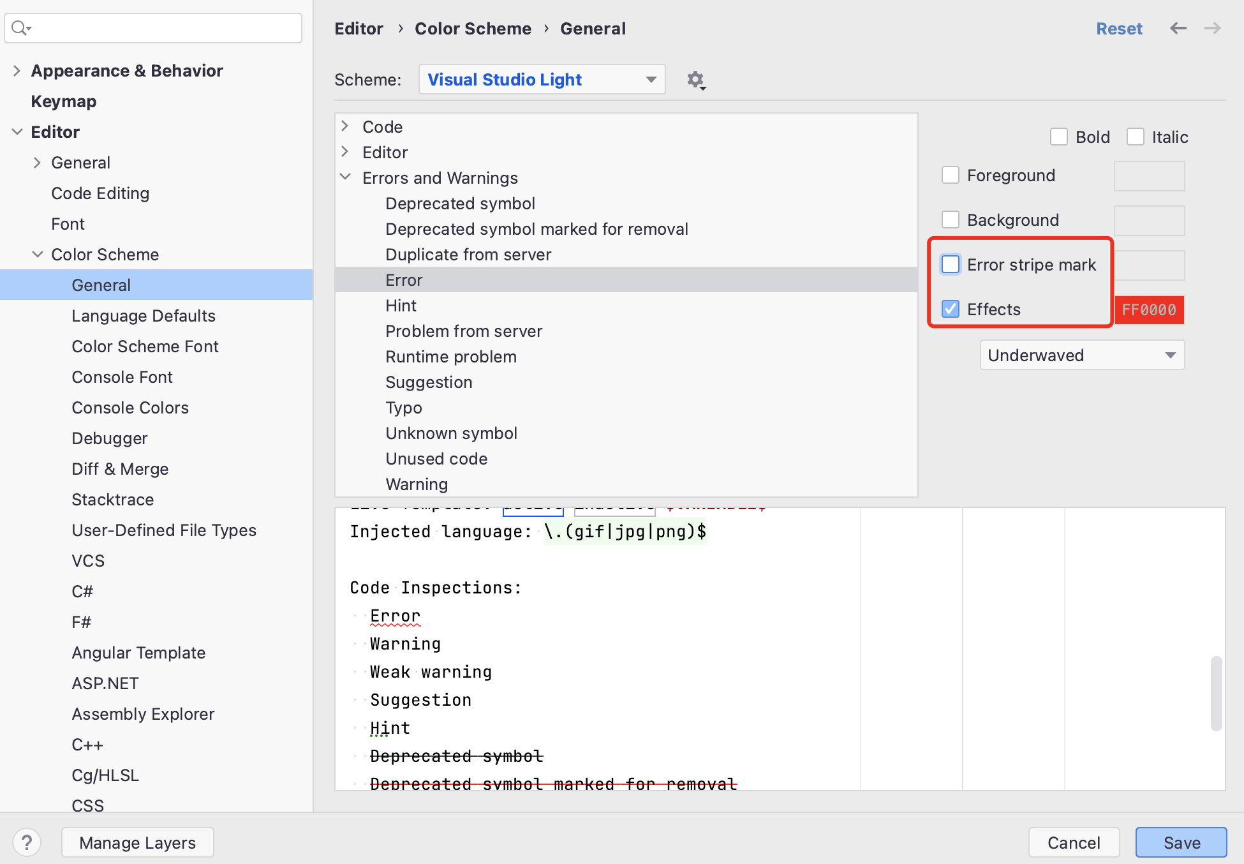Click the back navigation arrow
The width and height of the screenshot is (1244, 864).
pyautogui.click(x=1178, y=29)
